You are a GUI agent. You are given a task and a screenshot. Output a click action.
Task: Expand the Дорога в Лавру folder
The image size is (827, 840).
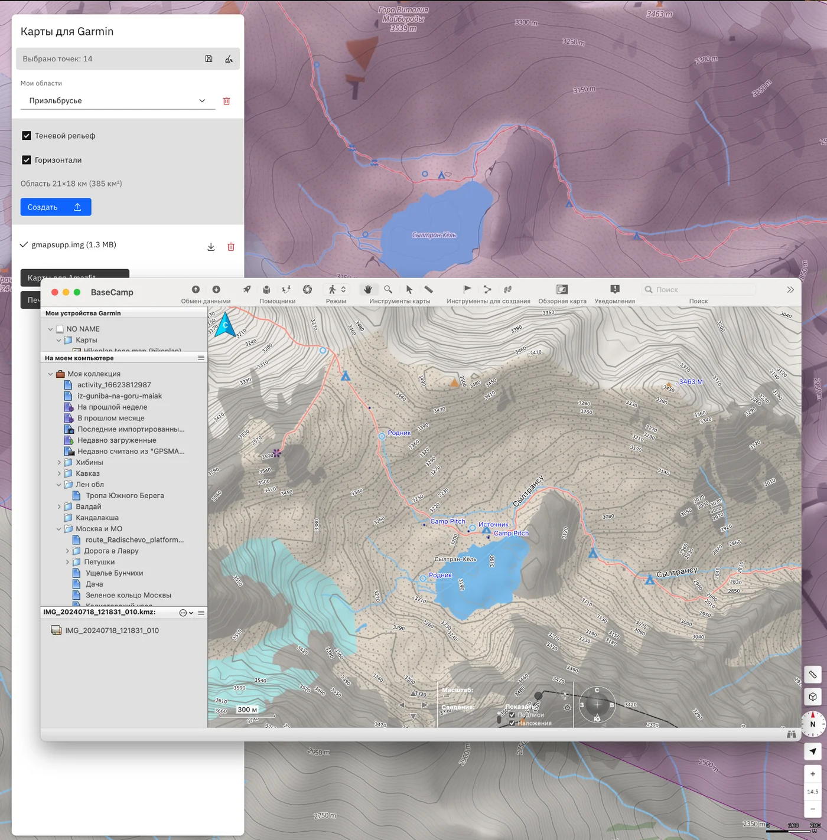click(67, 551)
